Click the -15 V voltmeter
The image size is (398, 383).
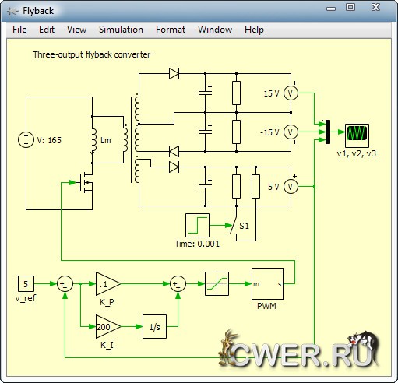click(291, 132)
